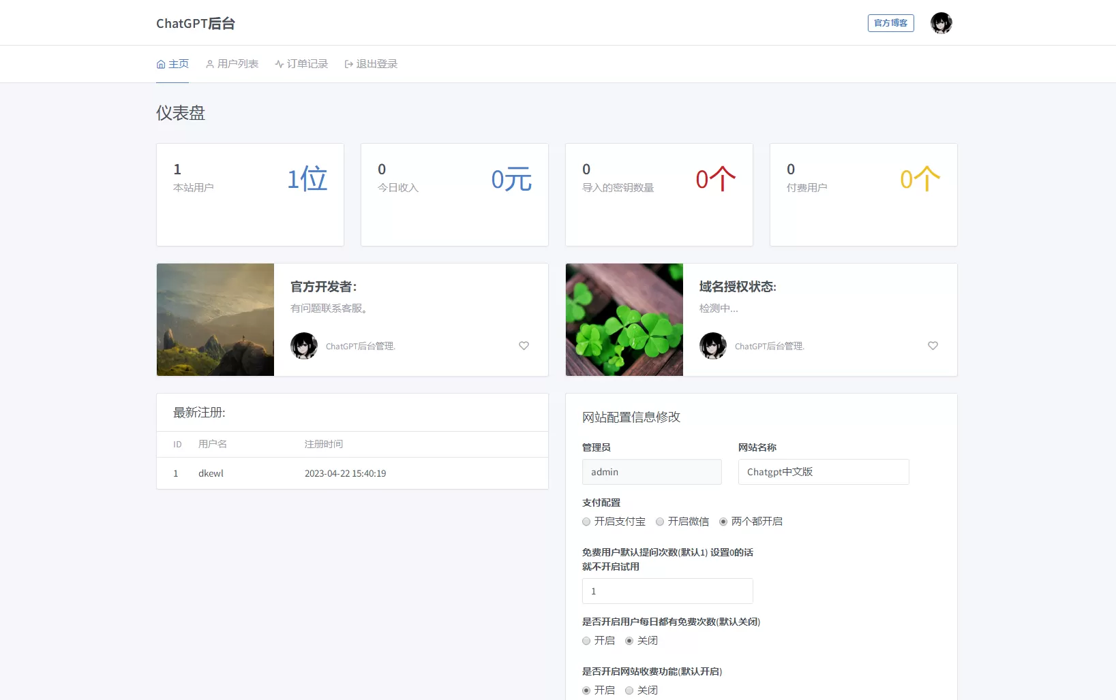The height and width of the screenshot is (700, 1116).
Task: Click the ChatGPT后台管理 avatar on developer card
Action: tap(304, 346)
